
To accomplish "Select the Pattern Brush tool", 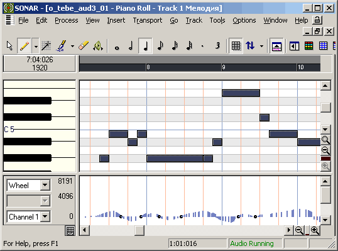I will [x=62, y=46].
